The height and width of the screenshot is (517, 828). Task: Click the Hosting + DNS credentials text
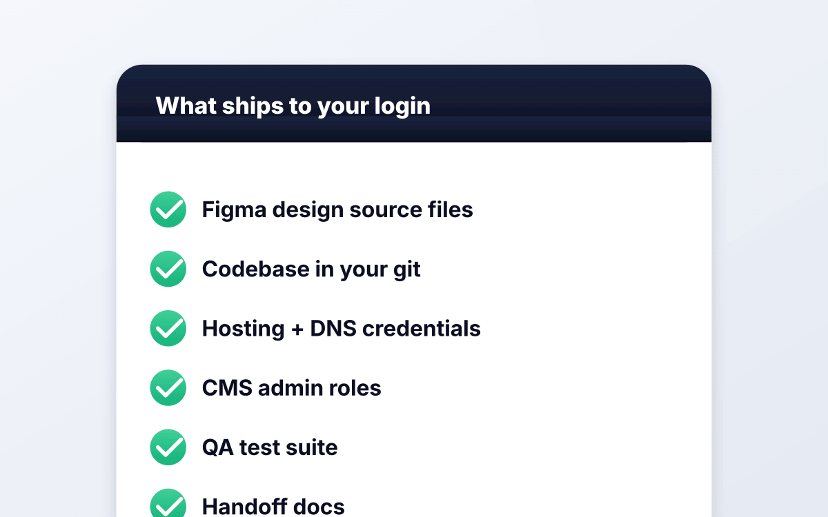click(342, 328)
